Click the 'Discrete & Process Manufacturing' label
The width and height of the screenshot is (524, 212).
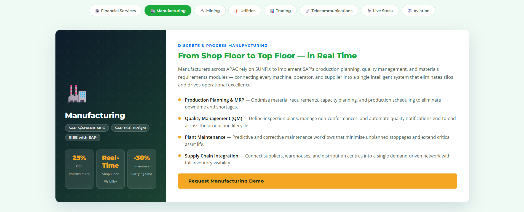coord(223,45)
